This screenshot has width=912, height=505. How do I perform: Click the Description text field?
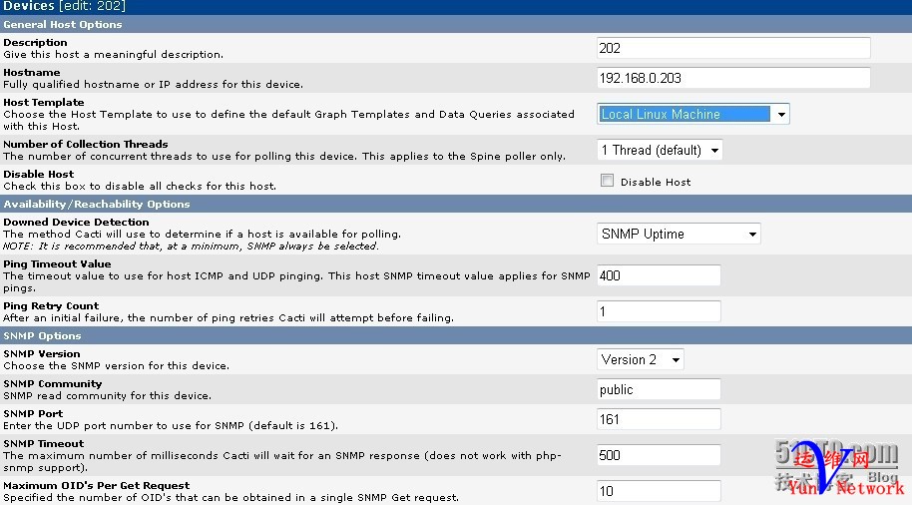(733, 48)
